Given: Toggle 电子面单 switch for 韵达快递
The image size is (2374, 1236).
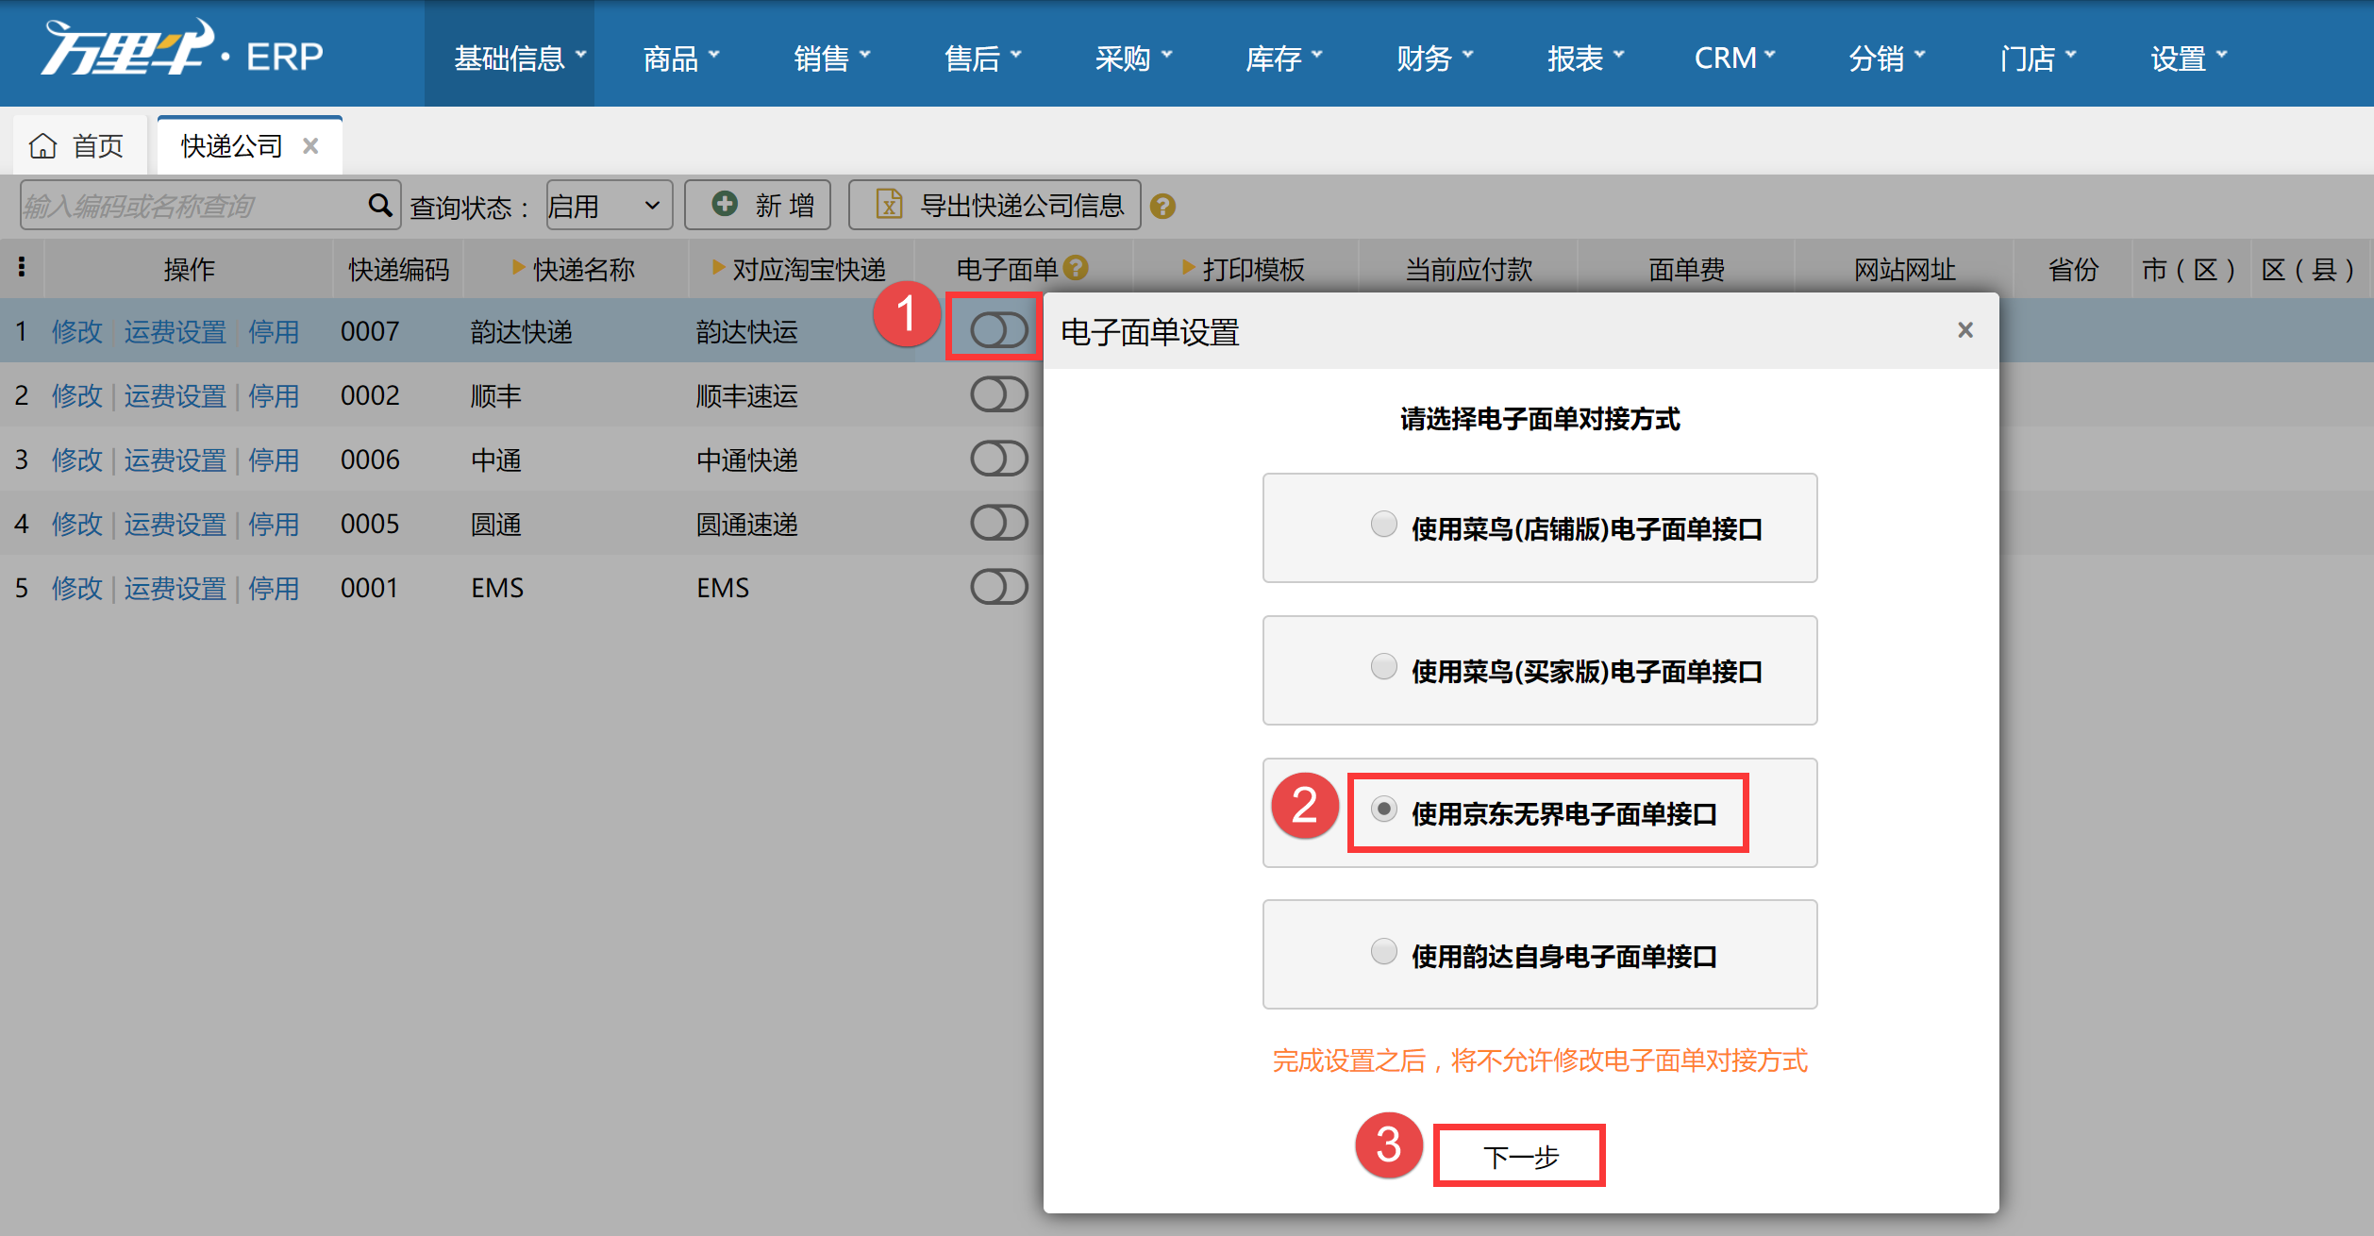Looking at the screenshot, I should click(x=999, y=330).
